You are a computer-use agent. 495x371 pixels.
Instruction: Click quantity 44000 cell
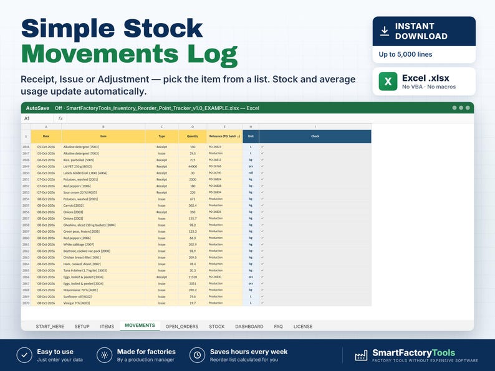pos(193,166)
